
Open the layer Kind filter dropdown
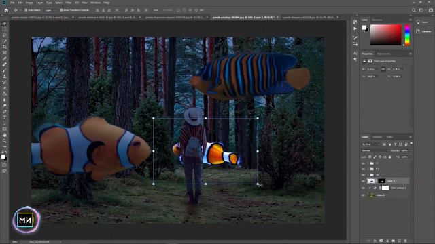[370, 144]
